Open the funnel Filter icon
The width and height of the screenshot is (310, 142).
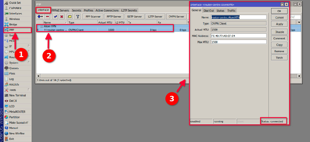(x=78, y=17)
